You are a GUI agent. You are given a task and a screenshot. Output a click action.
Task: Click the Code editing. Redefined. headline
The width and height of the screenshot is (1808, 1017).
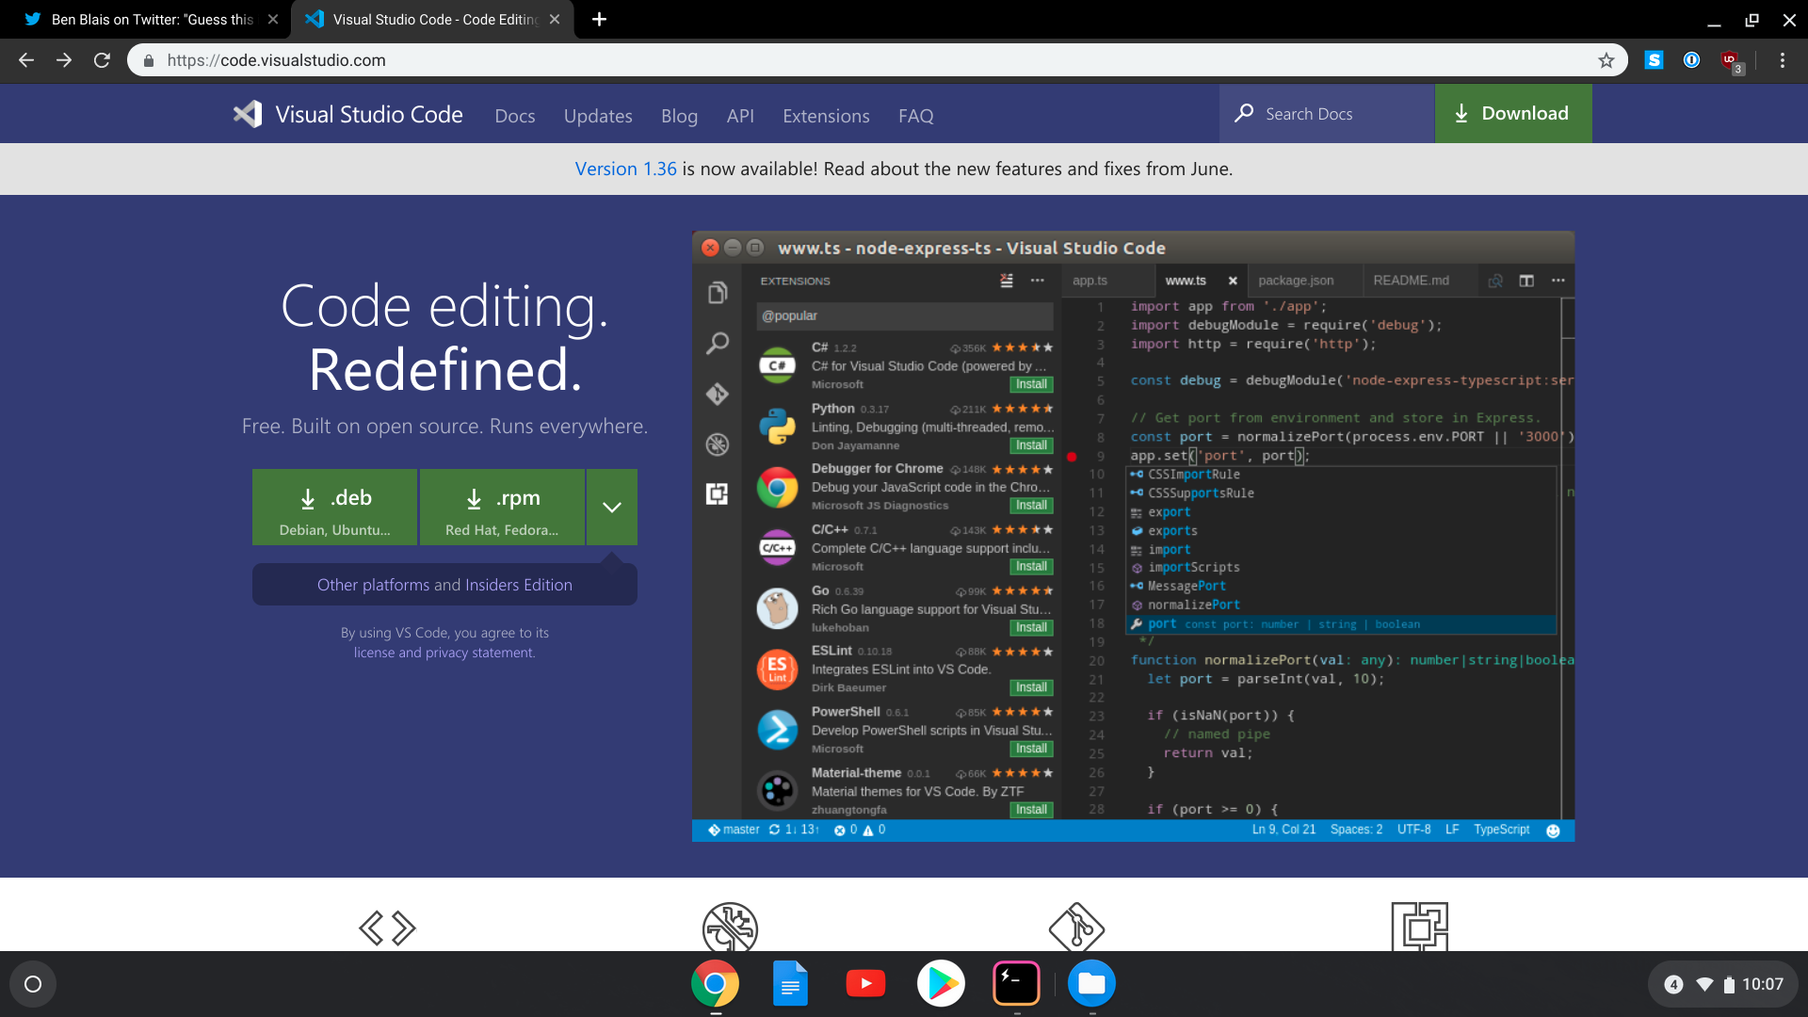tap(444, 337)
